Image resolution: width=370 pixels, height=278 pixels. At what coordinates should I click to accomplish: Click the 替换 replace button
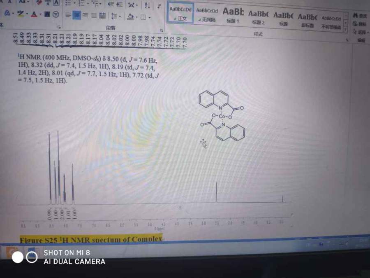pos(360,24)
